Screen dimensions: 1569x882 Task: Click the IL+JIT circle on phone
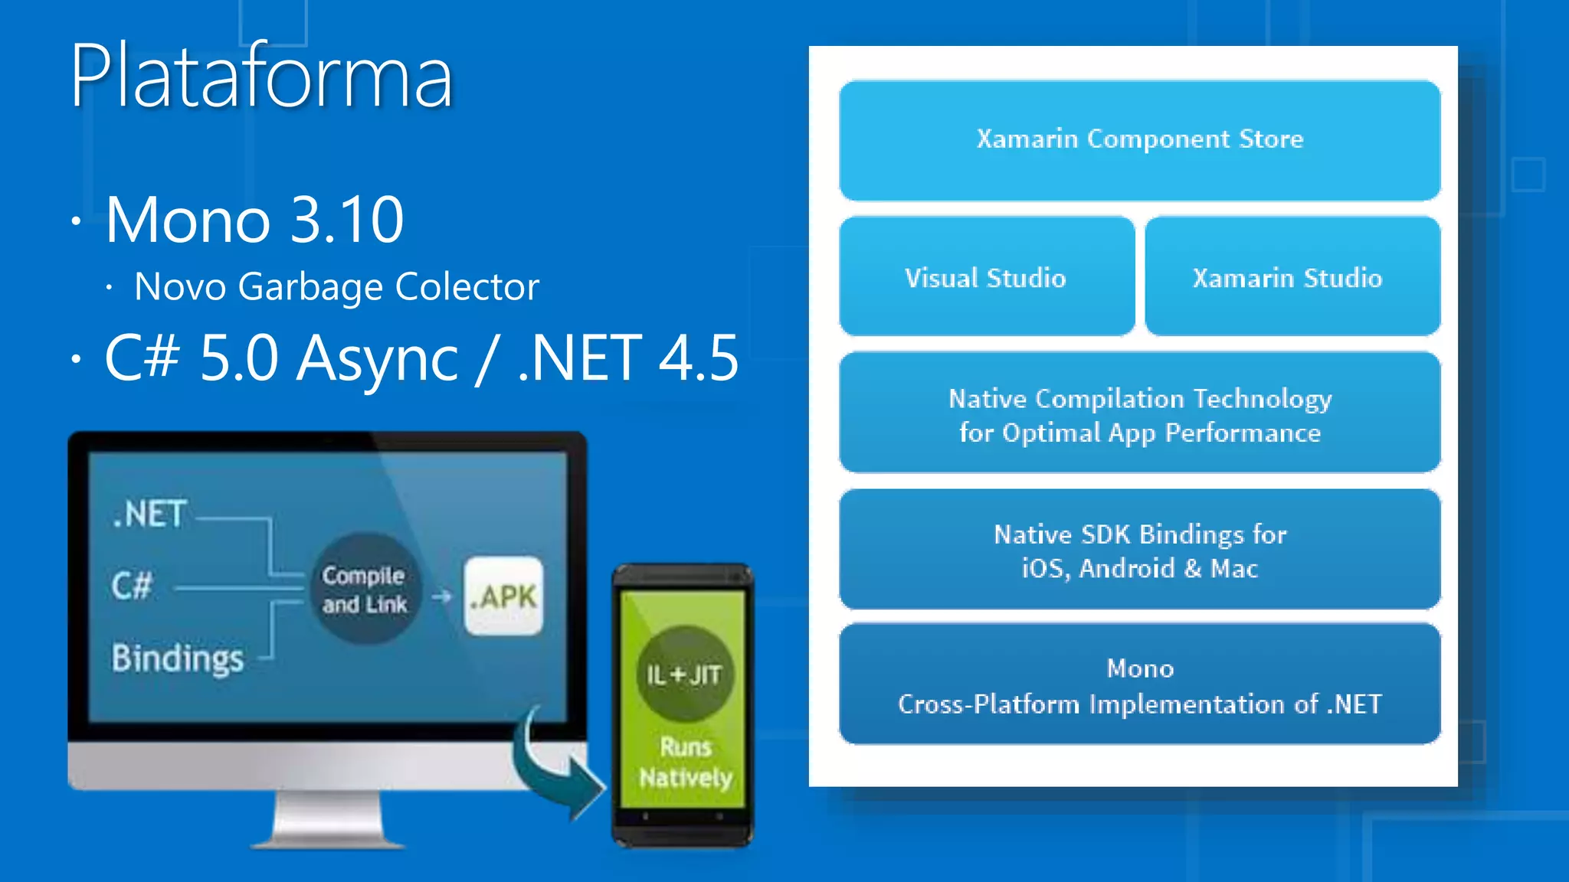pos(684,675)
